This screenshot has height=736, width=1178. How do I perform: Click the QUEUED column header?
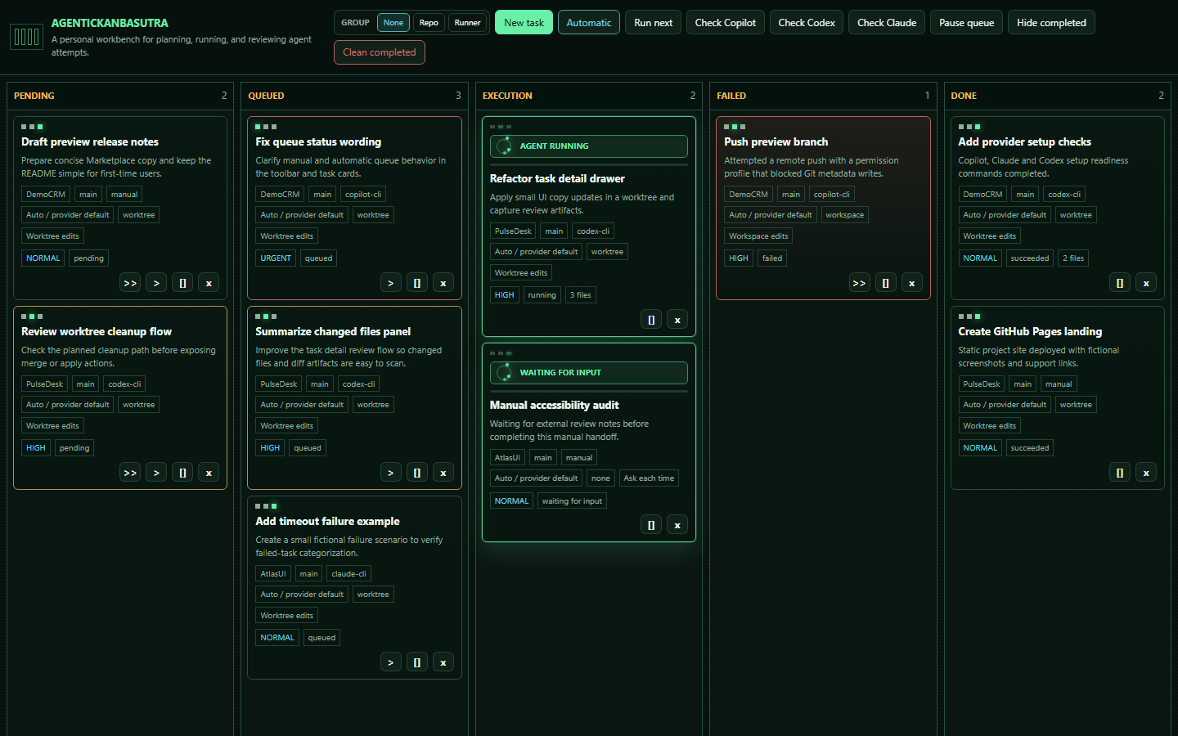point(354,96)
